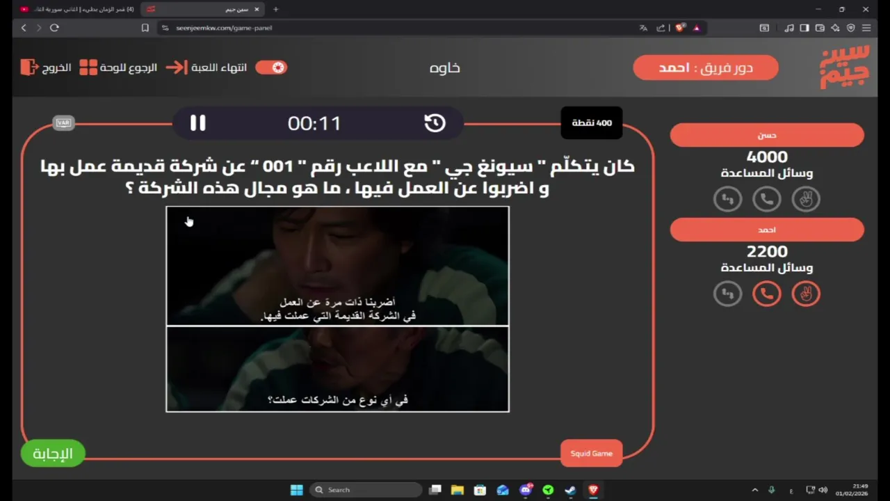This screenshot has width=890, height=501.
Task: Select the احمد team name bar
Action: pos(767,230)
